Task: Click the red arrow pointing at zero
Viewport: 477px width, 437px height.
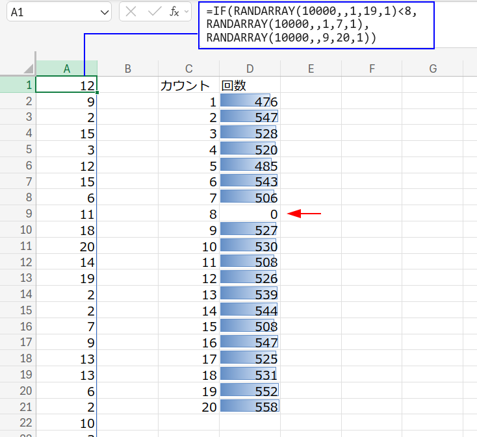Action: [304, 214]
